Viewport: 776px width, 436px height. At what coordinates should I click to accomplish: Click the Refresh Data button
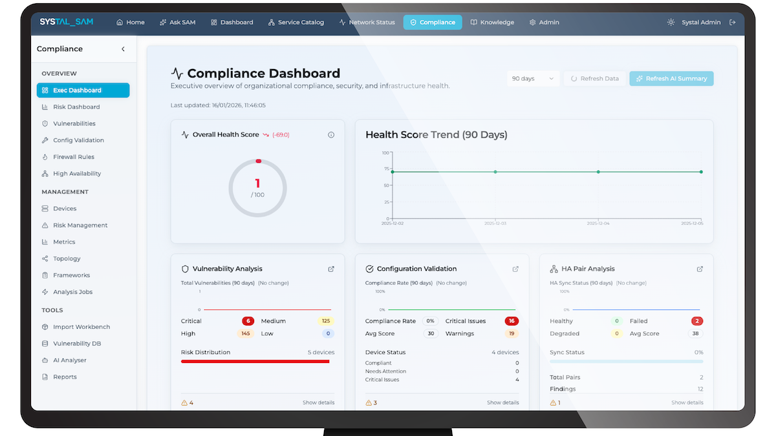pyautogui.click(x=594, y=78)
